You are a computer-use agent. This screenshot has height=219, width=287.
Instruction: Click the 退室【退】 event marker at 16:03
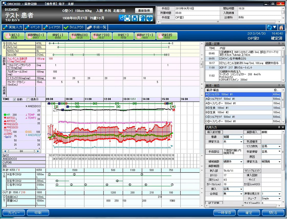click(166, 36)
